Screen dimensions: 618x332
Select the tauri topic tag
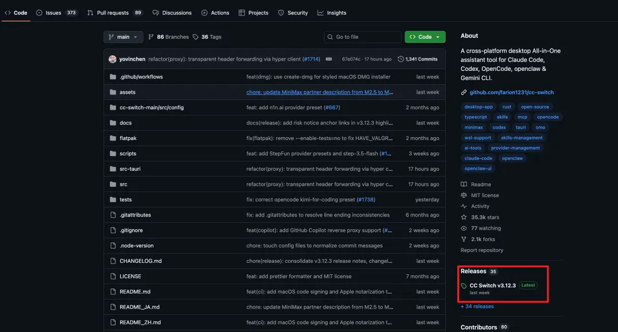521,127
